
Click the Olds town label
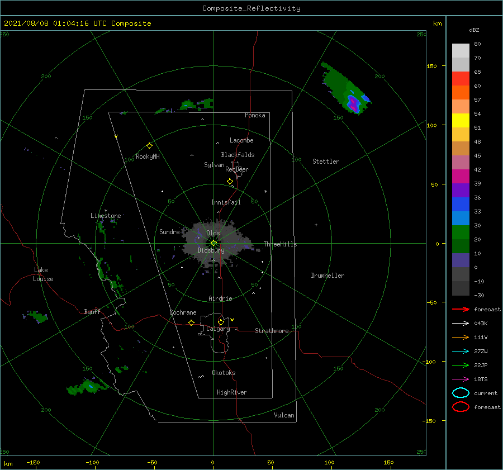pos(213,233)
